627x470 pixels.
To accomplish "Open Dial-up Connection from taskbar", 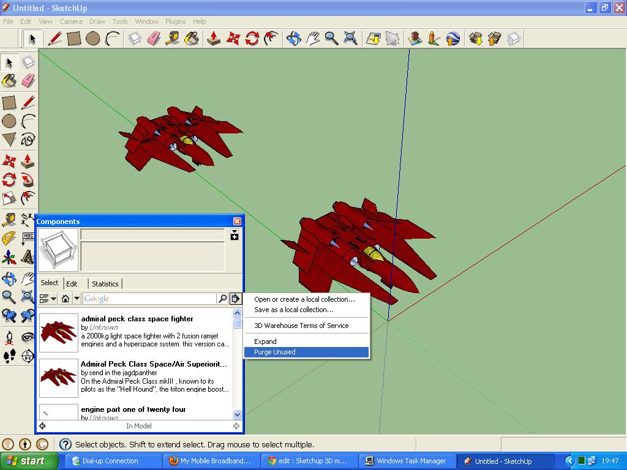I will pos(112,461).
